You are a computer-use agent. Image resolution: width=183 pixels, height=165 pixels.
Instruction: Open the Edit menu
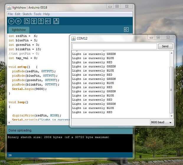pos(18,14)
